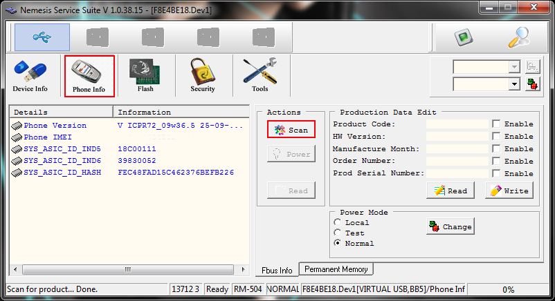Click chip icon beside SYS_ASIC_ID_HASH
The image size is (555, 301).
[x=17, y=173]
